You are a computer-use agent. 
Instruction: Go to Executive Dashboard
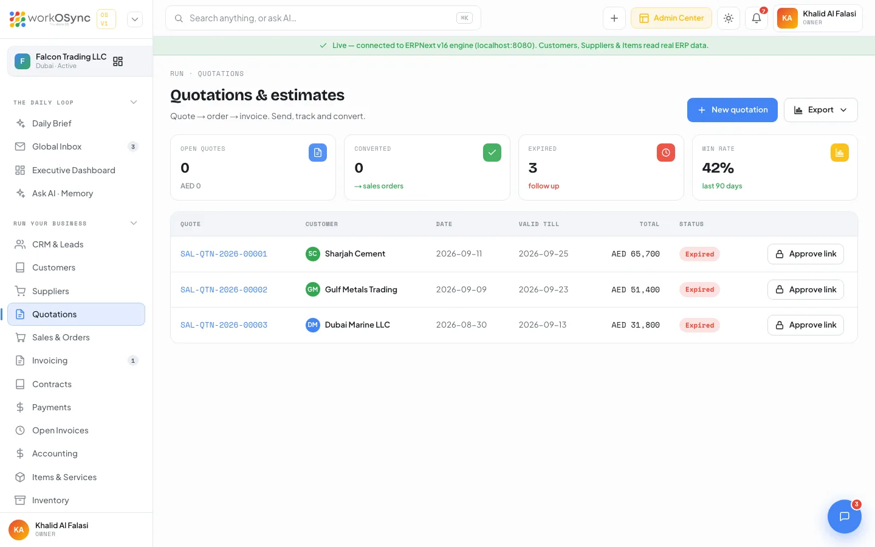point(77,170)
